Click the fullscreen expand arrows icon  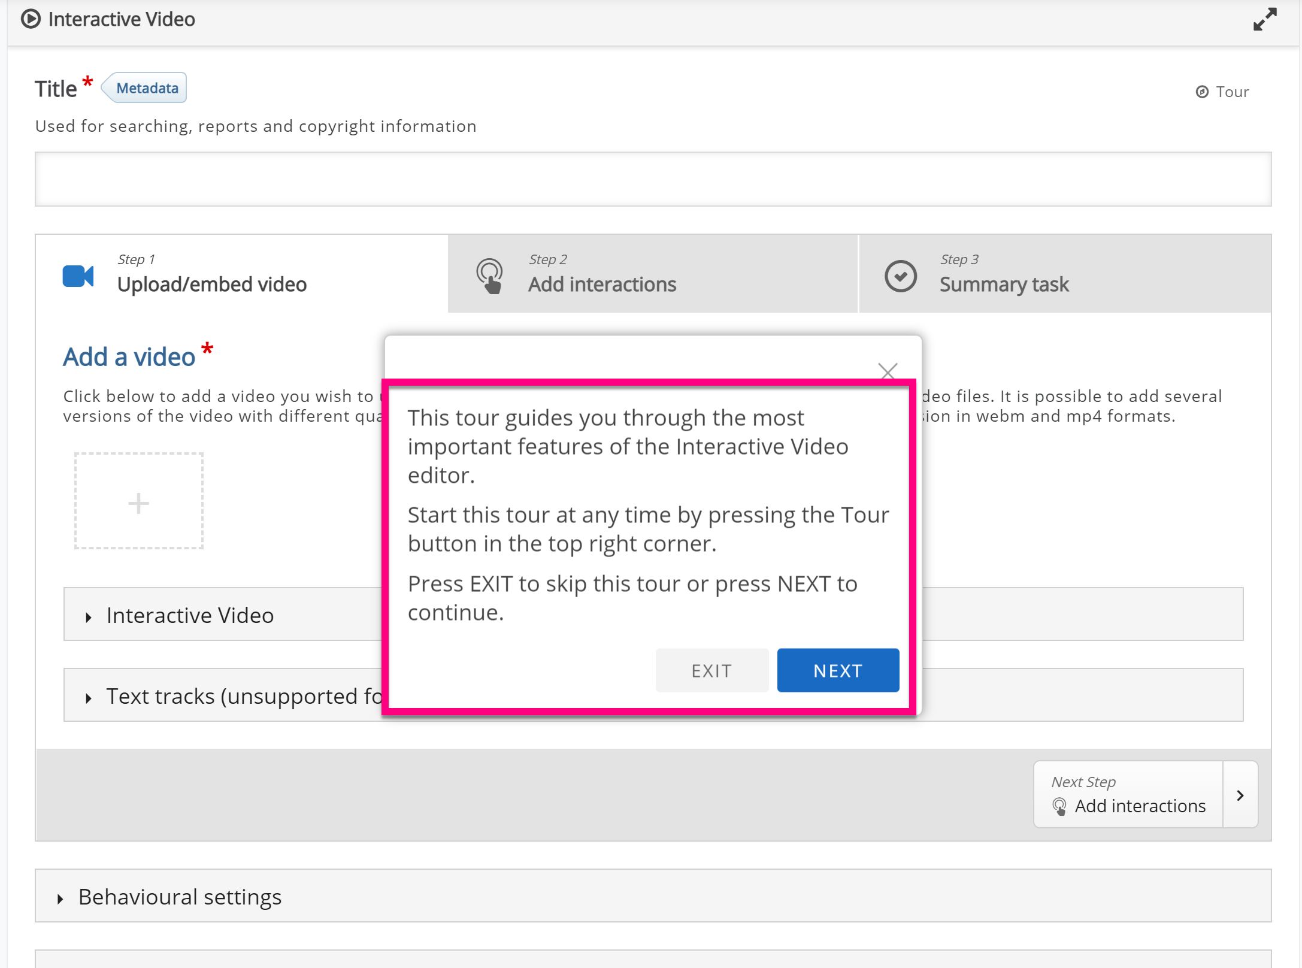point(1264,19)
